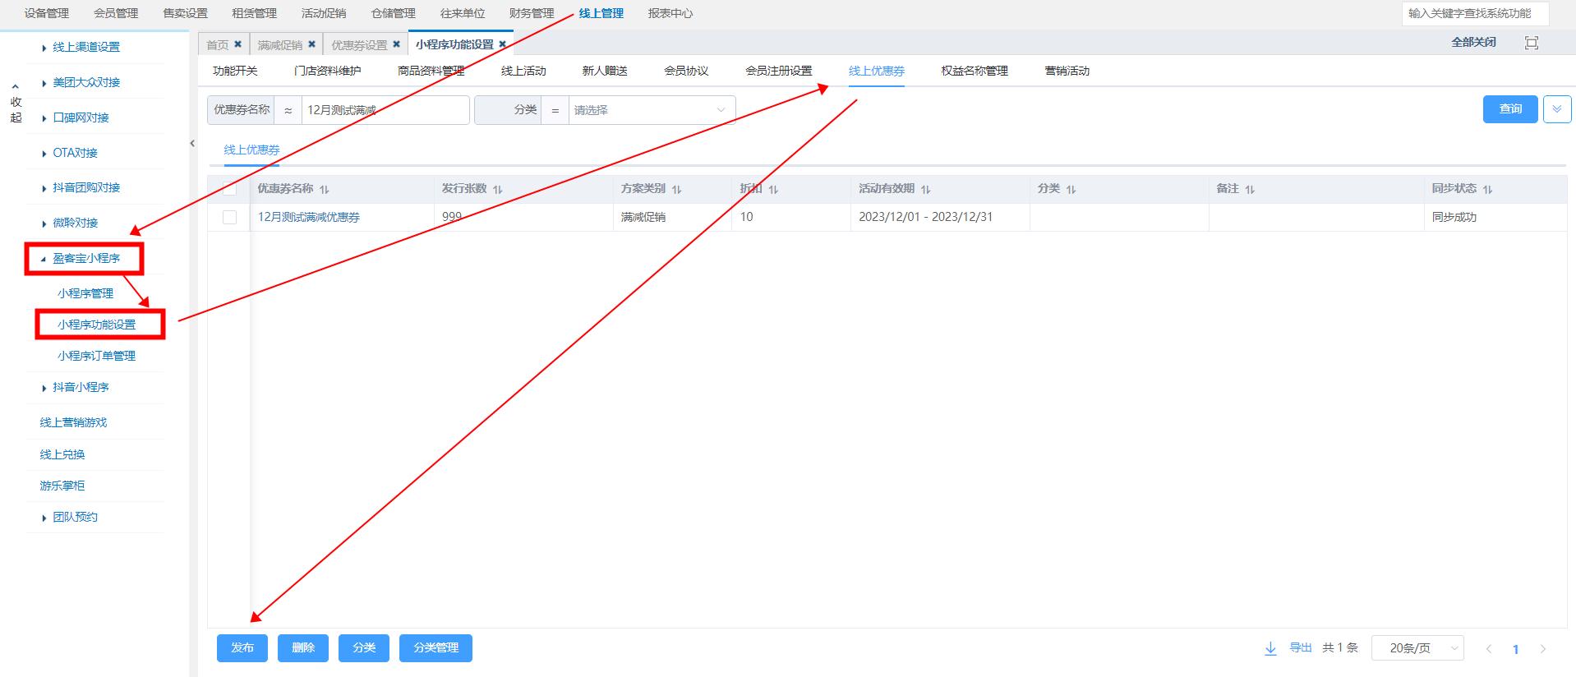Sort by 活动有效期 column
This screenshot has height=677, width=1576.
[925, 189]
